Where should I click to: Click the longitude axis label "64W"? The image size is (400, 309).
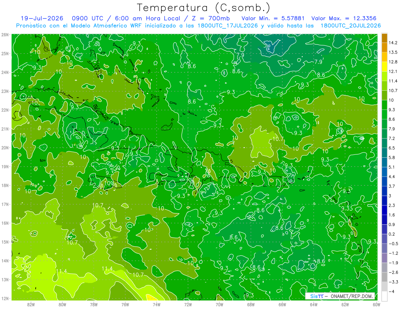pyautogui.click(x=314, y=304)
